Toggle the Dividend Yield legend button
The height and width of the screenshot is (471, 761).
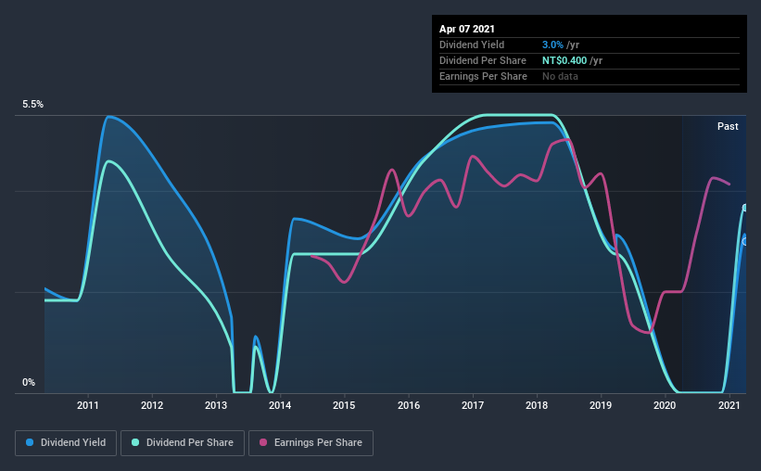pos(66,443)
